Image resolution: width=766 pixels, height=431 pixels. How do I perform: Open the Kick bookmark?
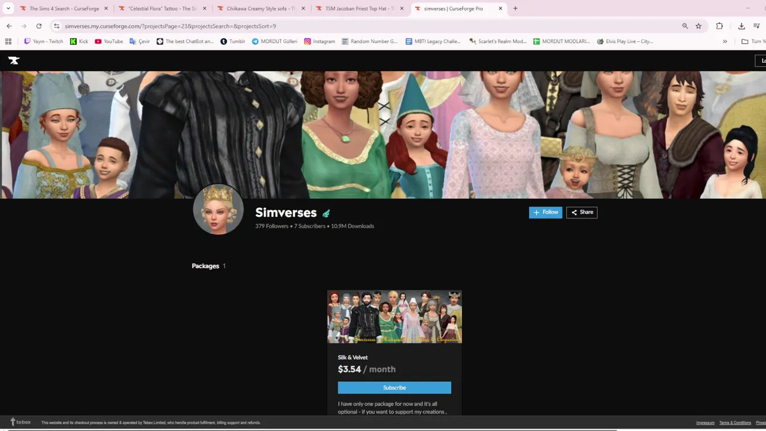click(79, 41)
